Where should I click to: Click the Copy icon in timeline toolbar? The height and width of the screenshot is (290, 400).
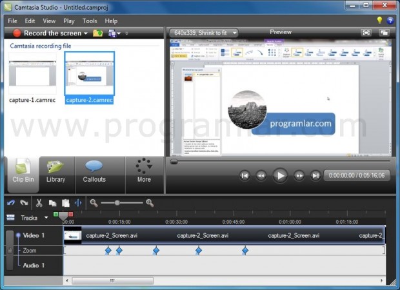pyautogui.click(x=52, y=203)
